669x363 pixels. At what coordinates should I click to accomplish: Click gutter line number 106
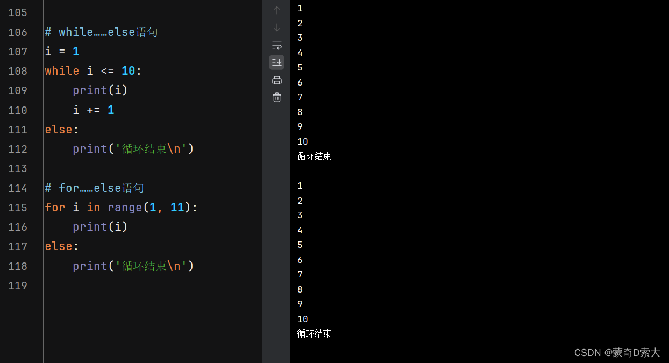[x=18, y=32]
